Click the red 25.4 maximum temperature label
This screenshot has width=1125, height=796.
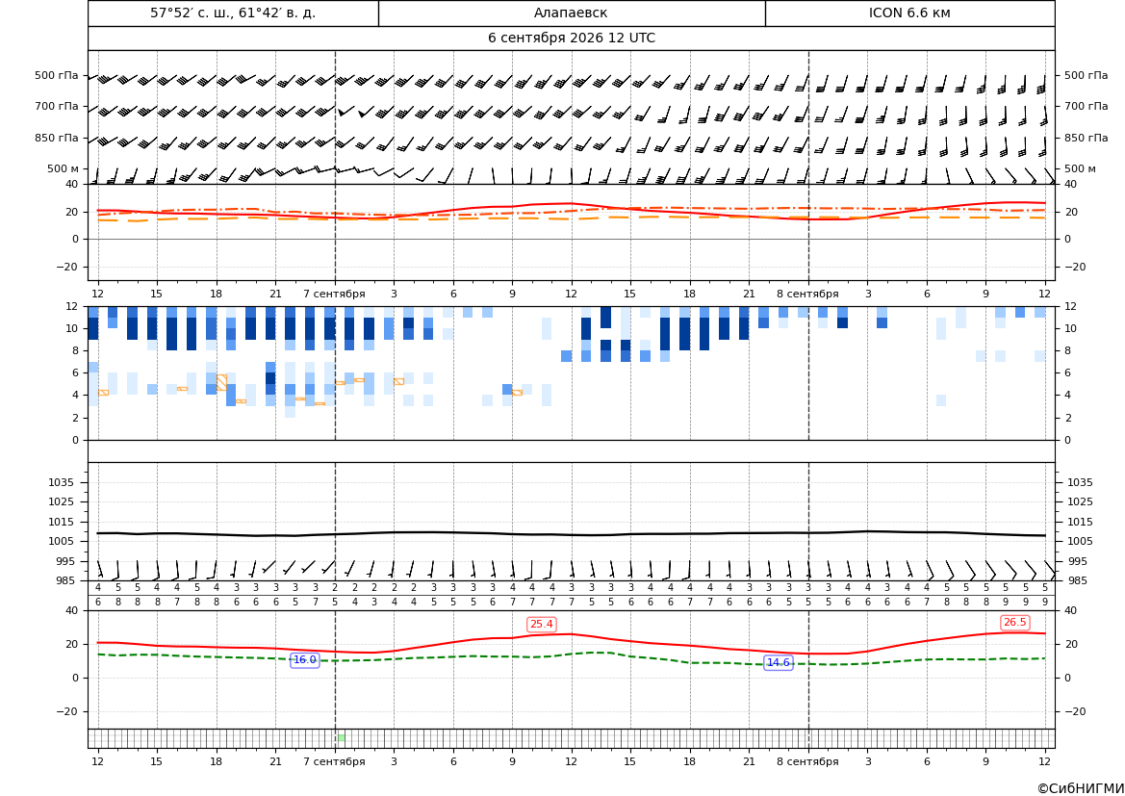[541, 625]
